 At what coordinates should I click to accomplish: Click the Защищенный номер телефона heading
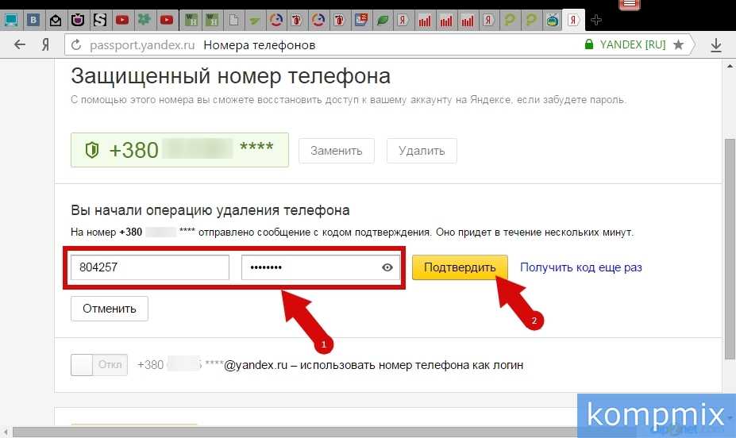230,76
